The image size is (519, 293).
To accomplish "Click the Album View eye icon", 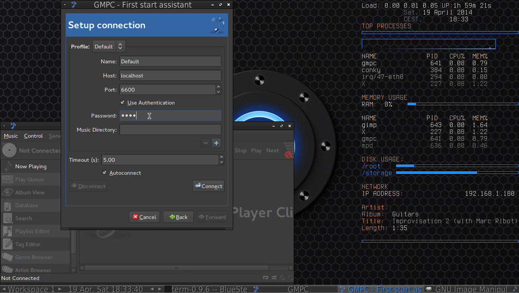I will (8, 192).
